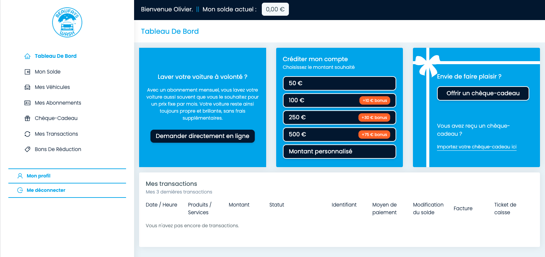Click the home icon beside Tableau De Bord

pyautogui.click(x=27, y=56)
